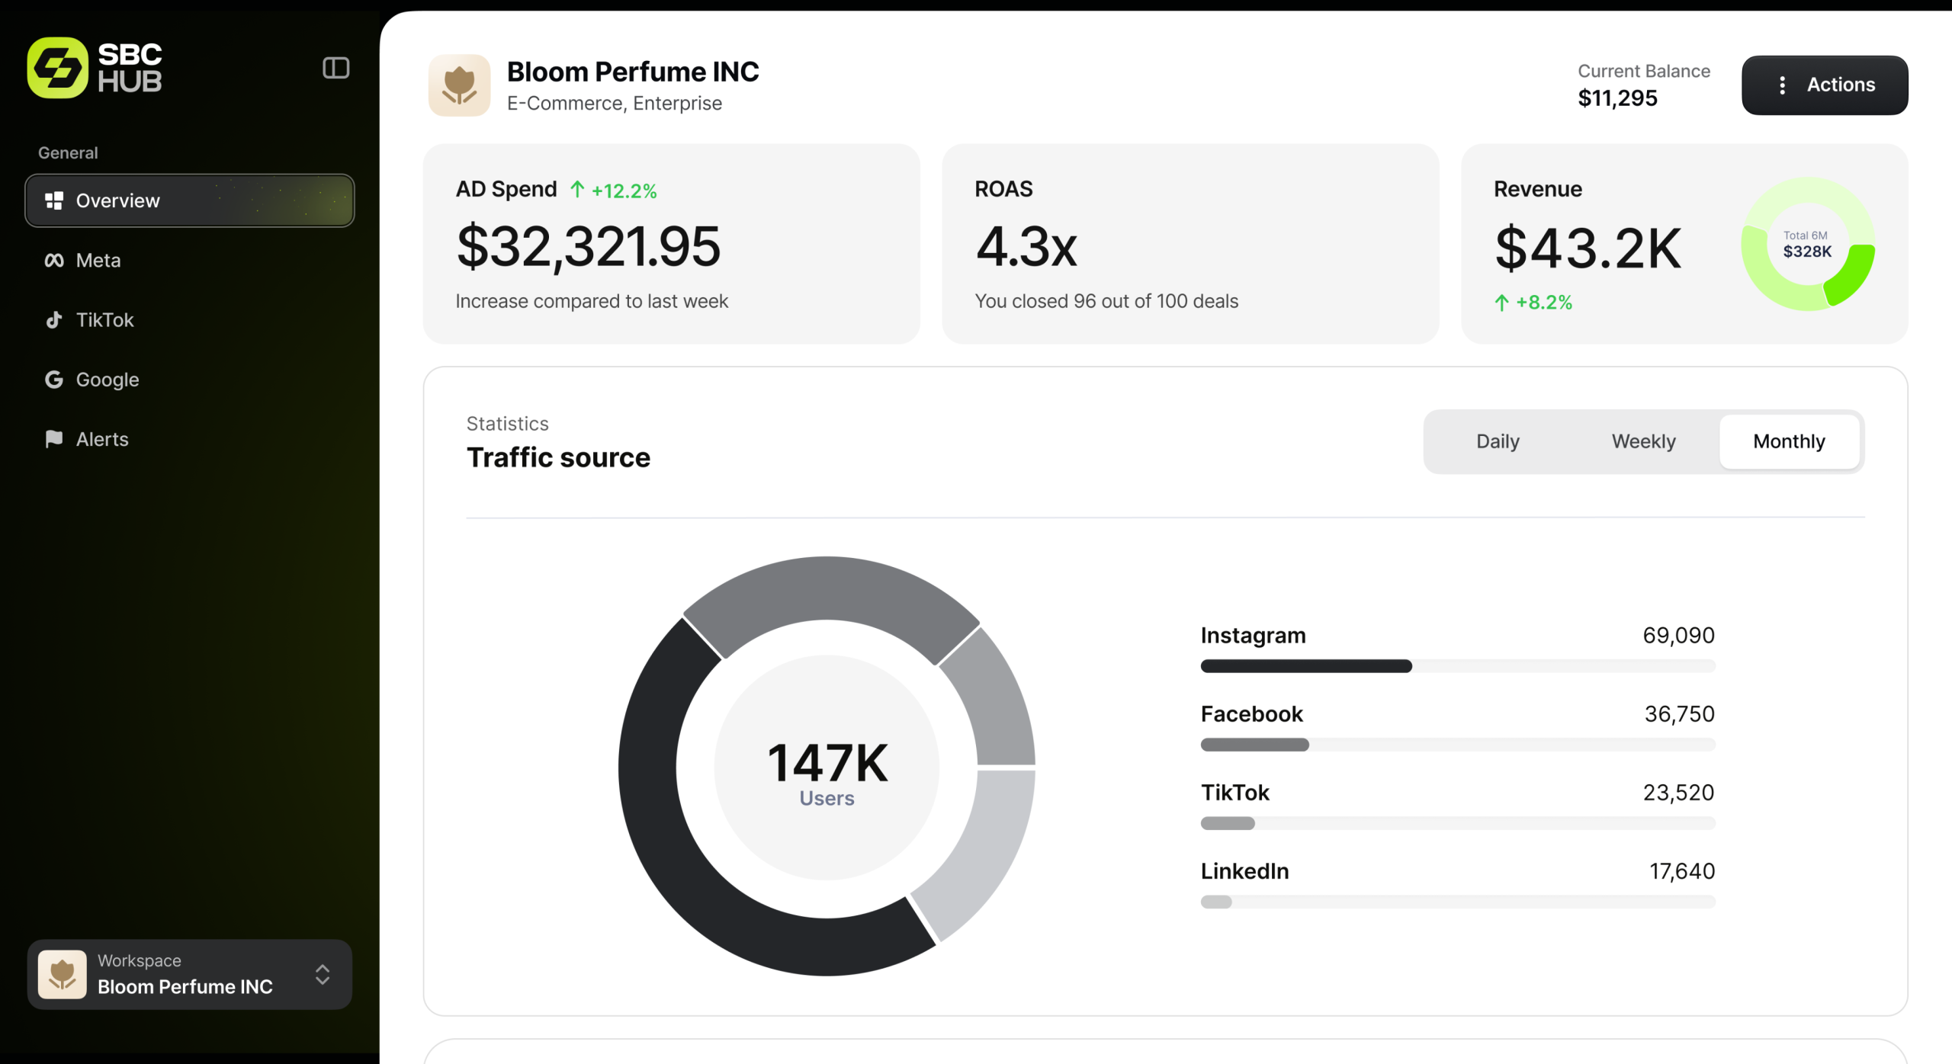Open the Overview page in sidebar
The height and width of the screenshot is (1064, 1952).
(190, 200)
